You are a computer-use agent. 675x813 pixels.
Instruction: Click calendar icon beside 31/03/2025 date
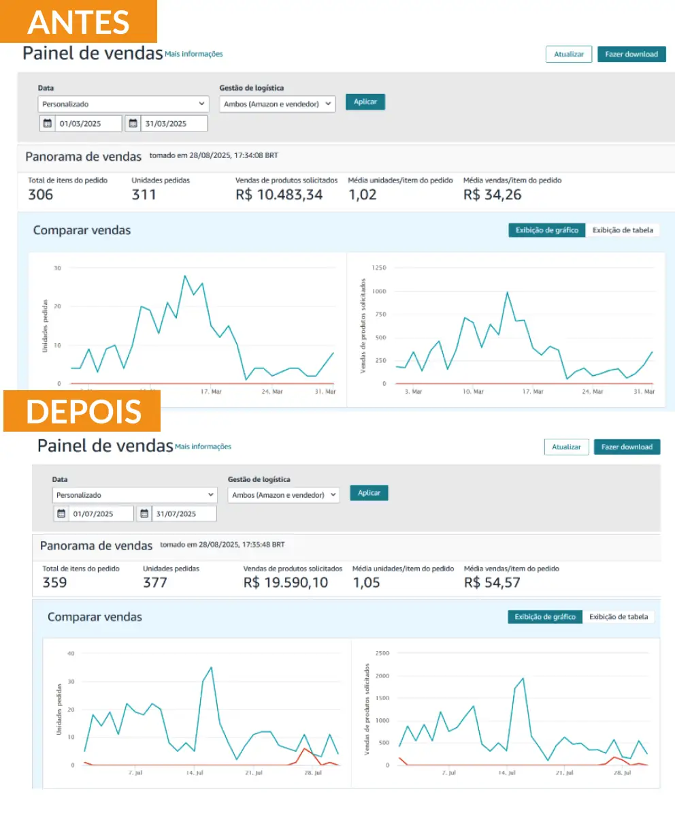point(132,123)
